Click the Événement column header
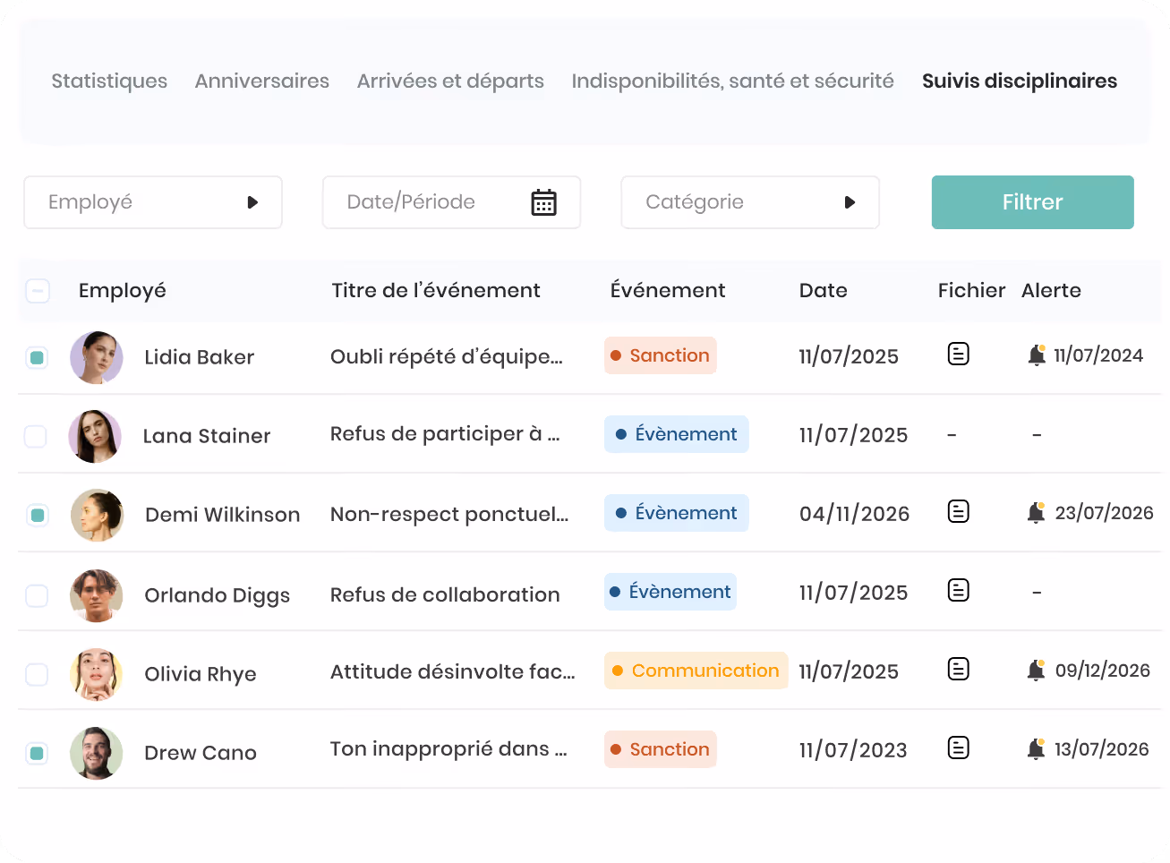This screenshot has height=863, width=1170. (668, 291)
